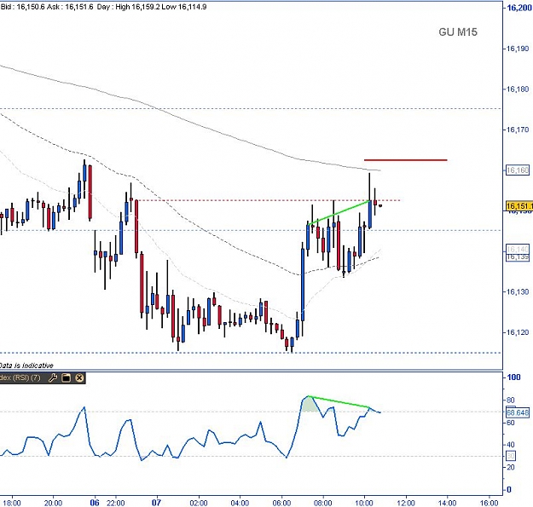The image size is (533, 507).
Task: Click the GU M15 chart label
Action: tap(458, 32)
